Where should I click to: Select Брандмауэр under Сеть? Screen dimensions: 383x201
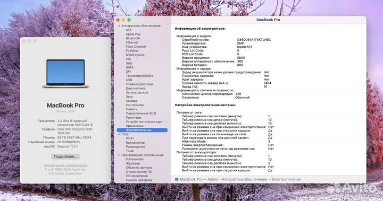[135, 143]
